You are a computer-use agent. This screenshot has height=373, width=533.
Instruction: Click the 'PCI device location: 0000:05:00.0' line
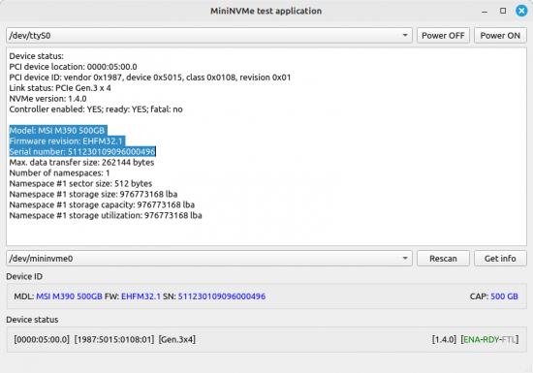tap(73, 67)
